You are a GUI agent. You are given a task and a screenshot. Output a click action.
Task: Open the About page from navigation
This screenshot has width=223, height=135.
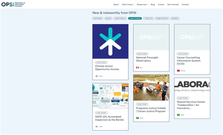[116, 4]
